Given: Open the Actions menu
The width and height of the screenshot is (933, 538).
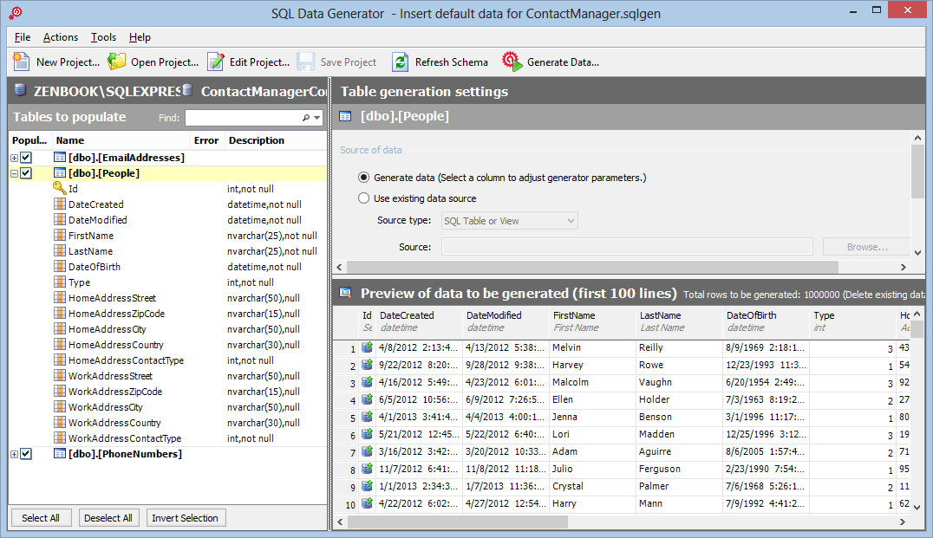Looking at the screenshot, I should (x=60, y=37).
